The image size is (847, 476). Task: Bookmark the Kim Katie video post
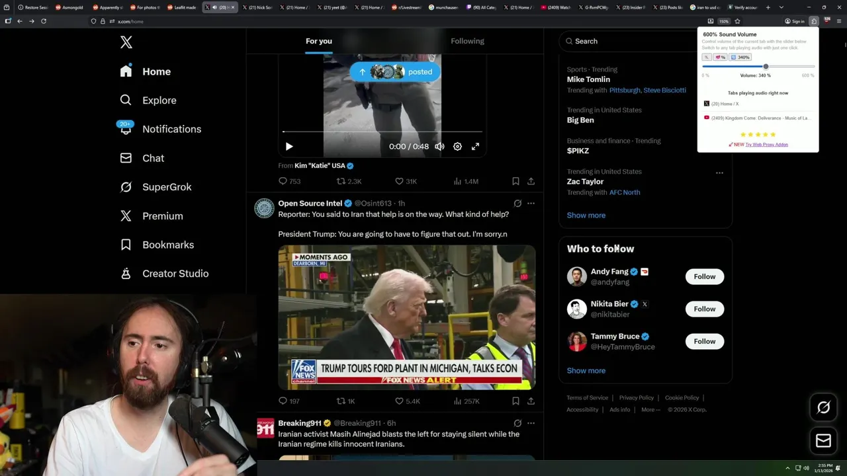click(515, 181)
